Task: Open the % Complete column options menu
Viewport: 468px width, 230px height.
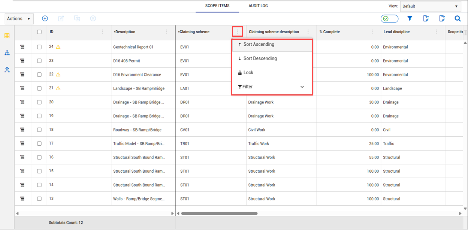Action: point(372,32)
